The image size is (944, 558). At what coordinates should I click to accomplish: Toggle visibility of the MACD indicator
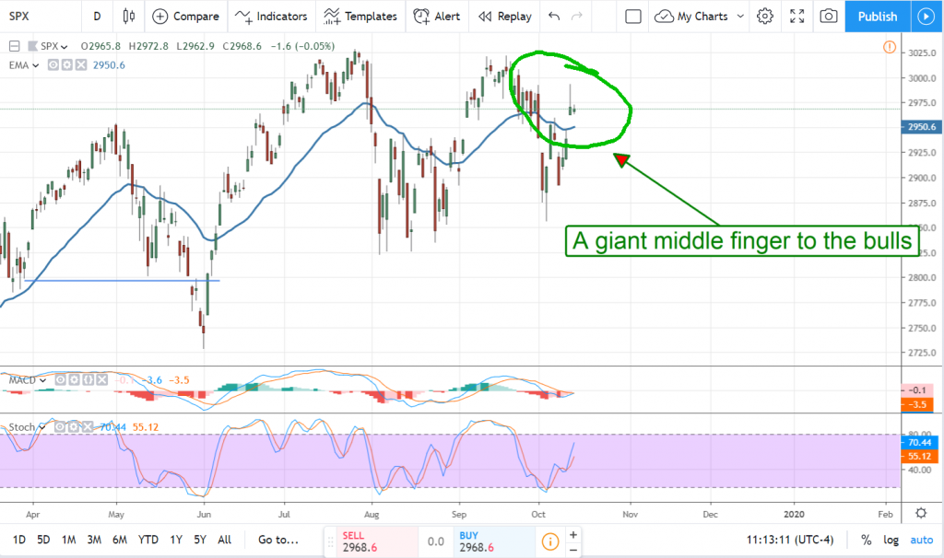click(61, 379)
